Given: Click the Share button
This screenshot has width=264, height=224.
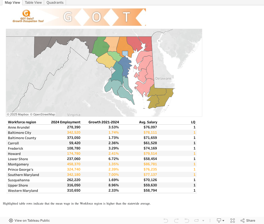Looking at the screenshot, I should coord(248,221).
